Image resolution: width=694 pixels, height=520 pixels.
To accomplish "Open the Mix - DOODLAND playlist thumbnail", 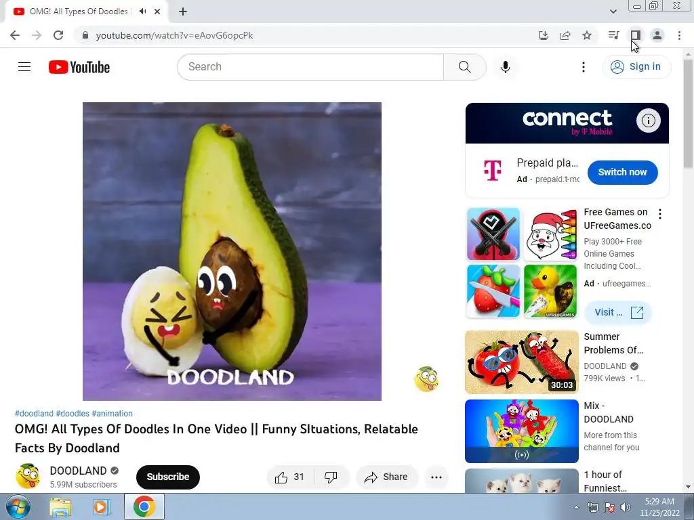I will tap(522, 431).
